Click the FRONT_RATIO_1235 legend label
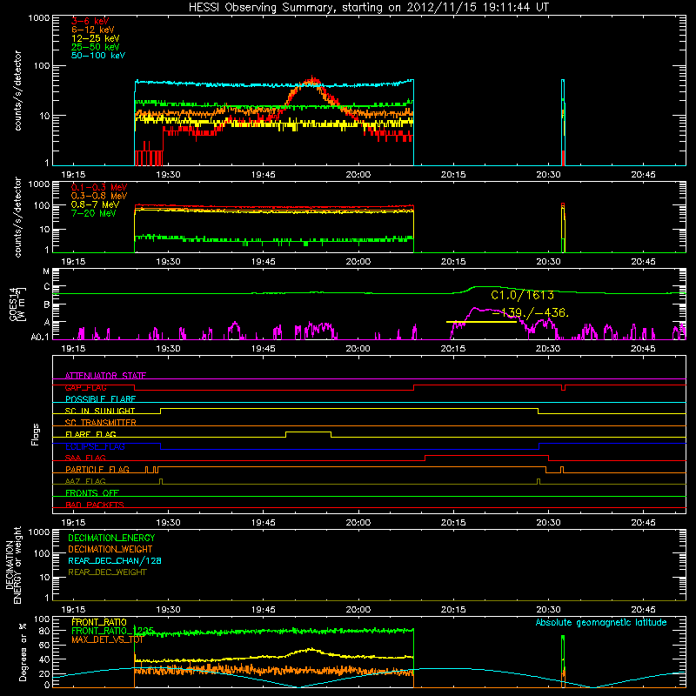Image resolution: width=696 pixels, height=696 pixels. [113, 631]
